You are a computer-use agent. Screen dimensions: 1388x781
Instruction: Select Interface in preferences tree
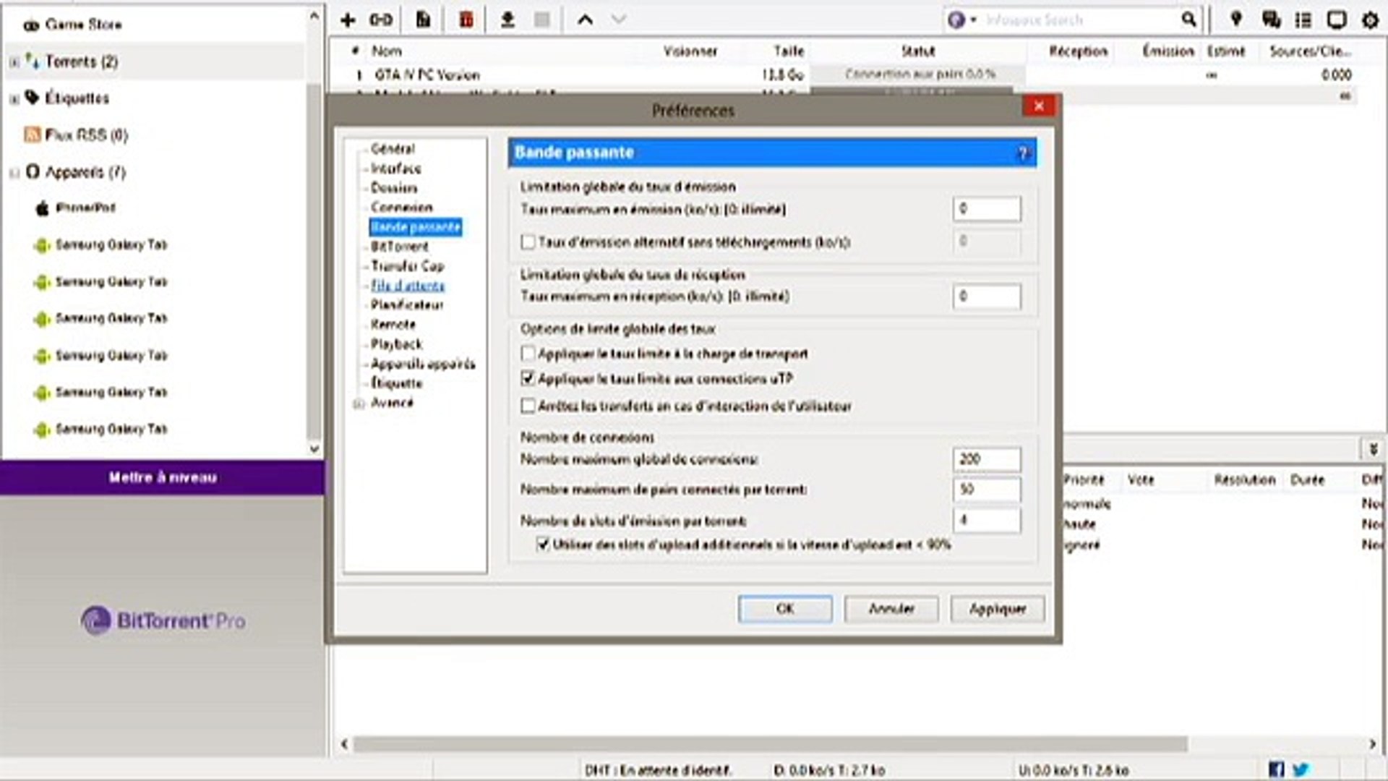(395, 168)
